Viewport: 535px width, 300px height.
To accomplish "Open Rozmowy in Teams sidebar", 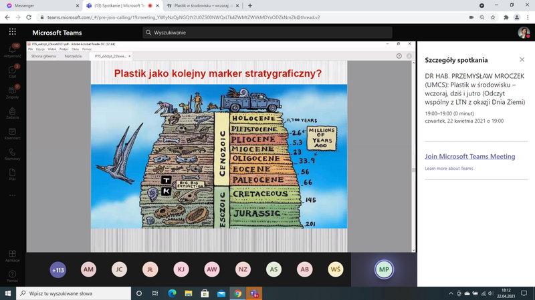I will 12,154.
